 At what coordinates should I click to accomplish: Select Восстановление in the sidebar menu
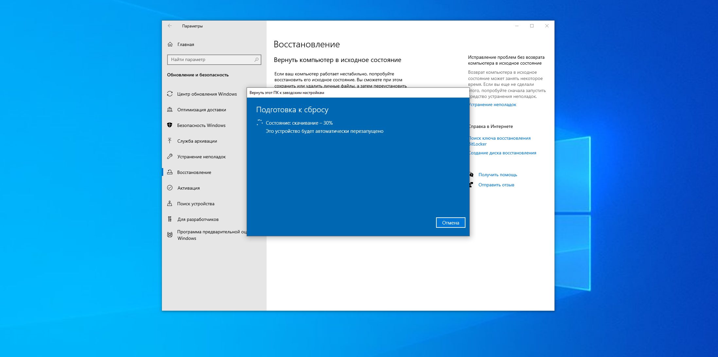194,172
